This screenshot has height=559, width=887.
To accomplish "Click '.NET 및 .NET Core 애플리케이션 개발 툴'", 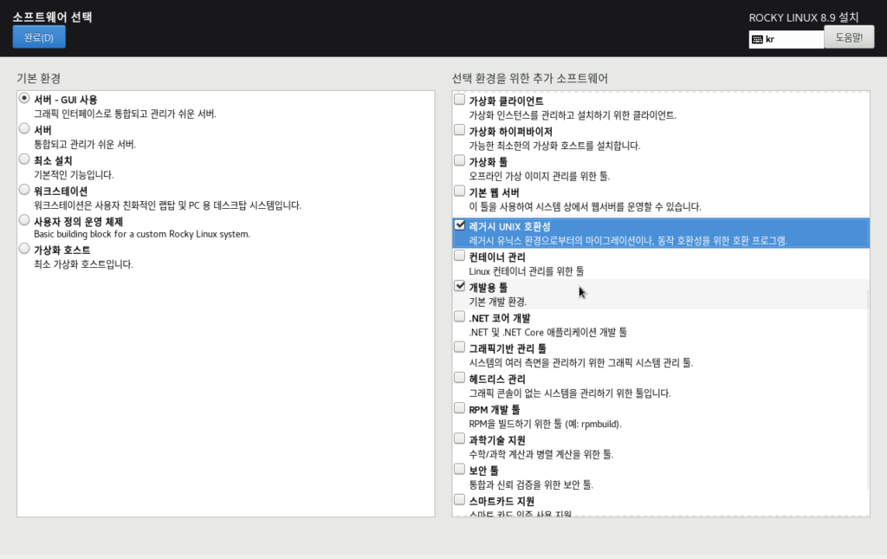I will pos(547,333).
